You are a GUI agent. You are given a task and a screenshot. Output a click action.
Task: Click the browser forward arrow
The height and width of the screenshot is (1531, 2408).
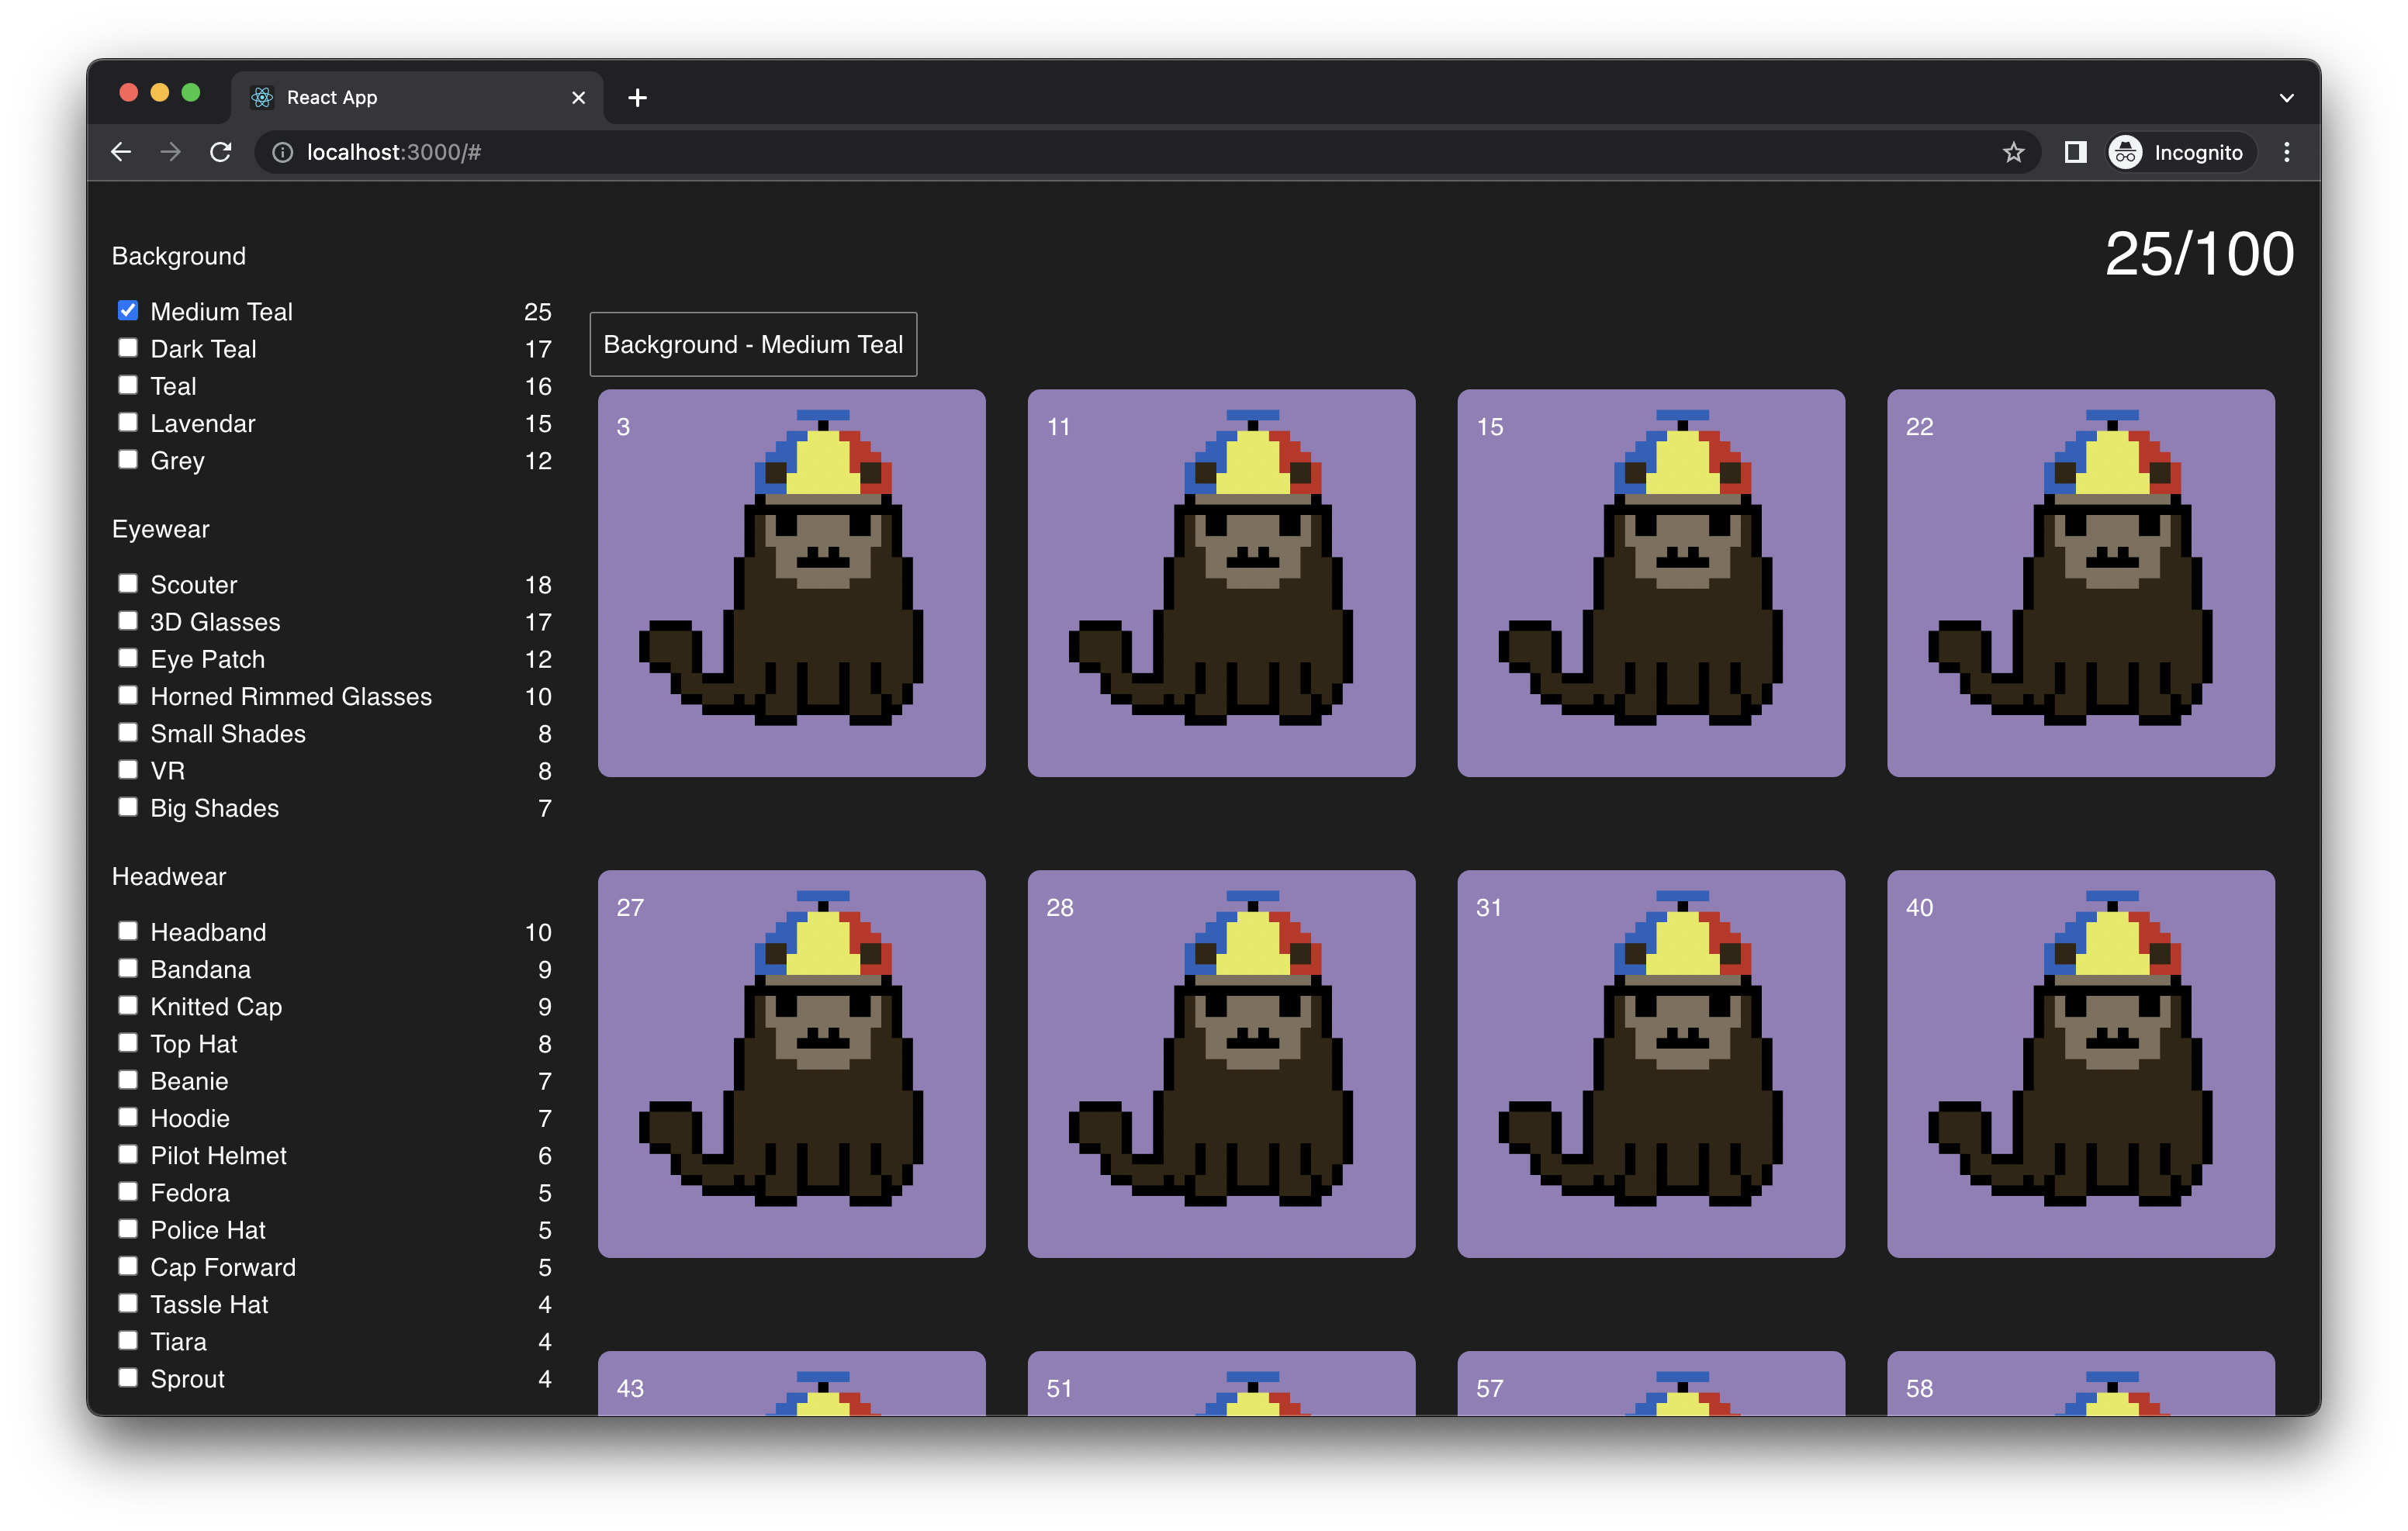171,152
